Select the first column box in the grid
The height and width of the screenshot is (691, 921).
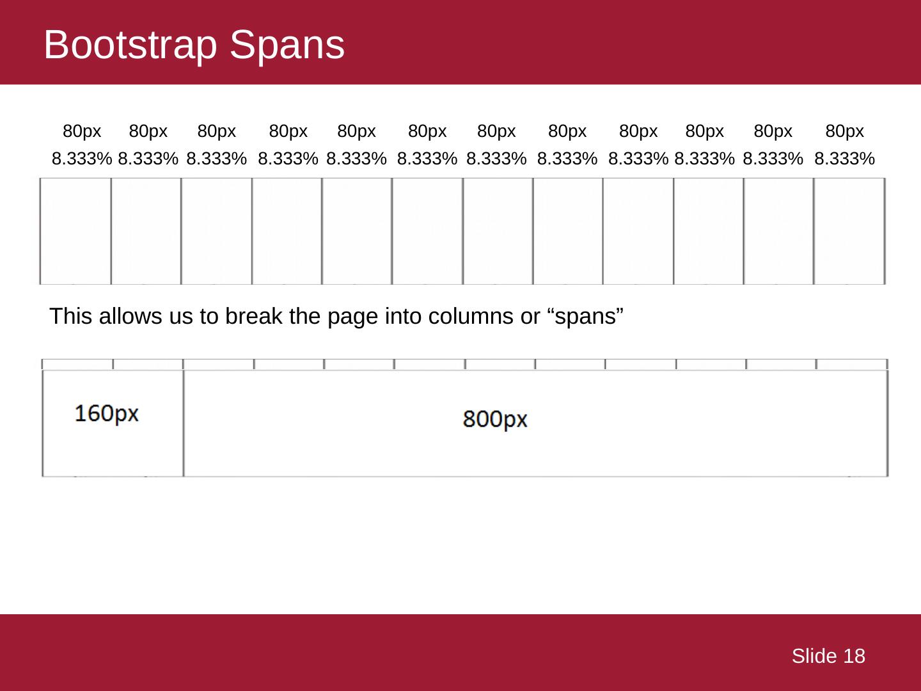(x=75, y=231)
